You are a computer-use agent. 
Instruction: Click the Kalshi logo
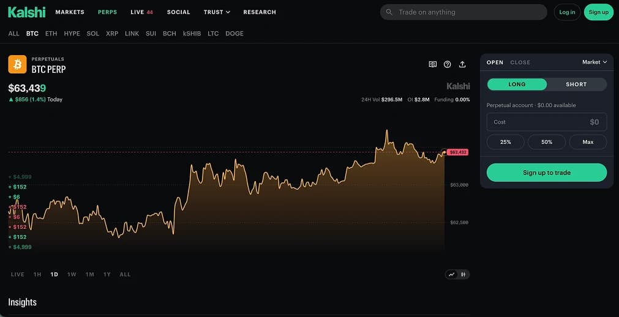point(27,12)
